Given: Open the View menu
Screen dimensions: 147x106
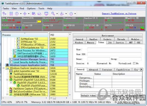Looking at the screenshot, I should [14, 8].
